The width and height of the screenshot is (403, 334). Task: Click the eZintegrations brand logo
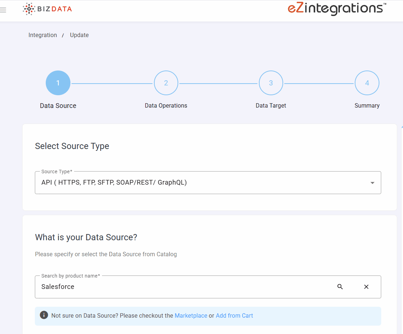click(337, 8)
